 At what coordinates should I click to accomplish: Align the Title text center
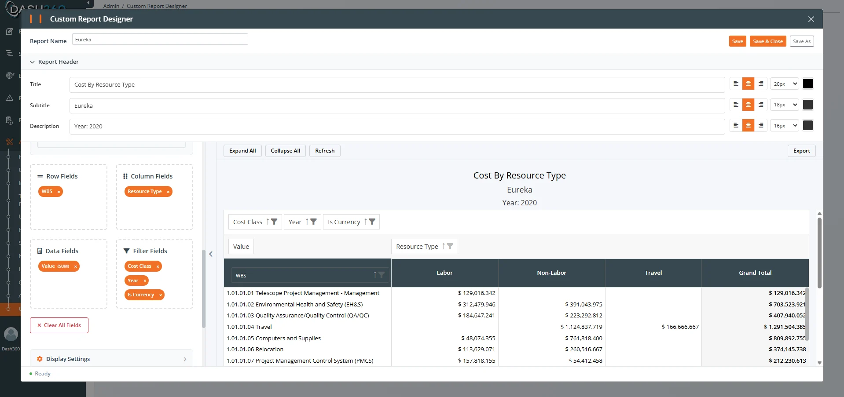click(748, 84)
